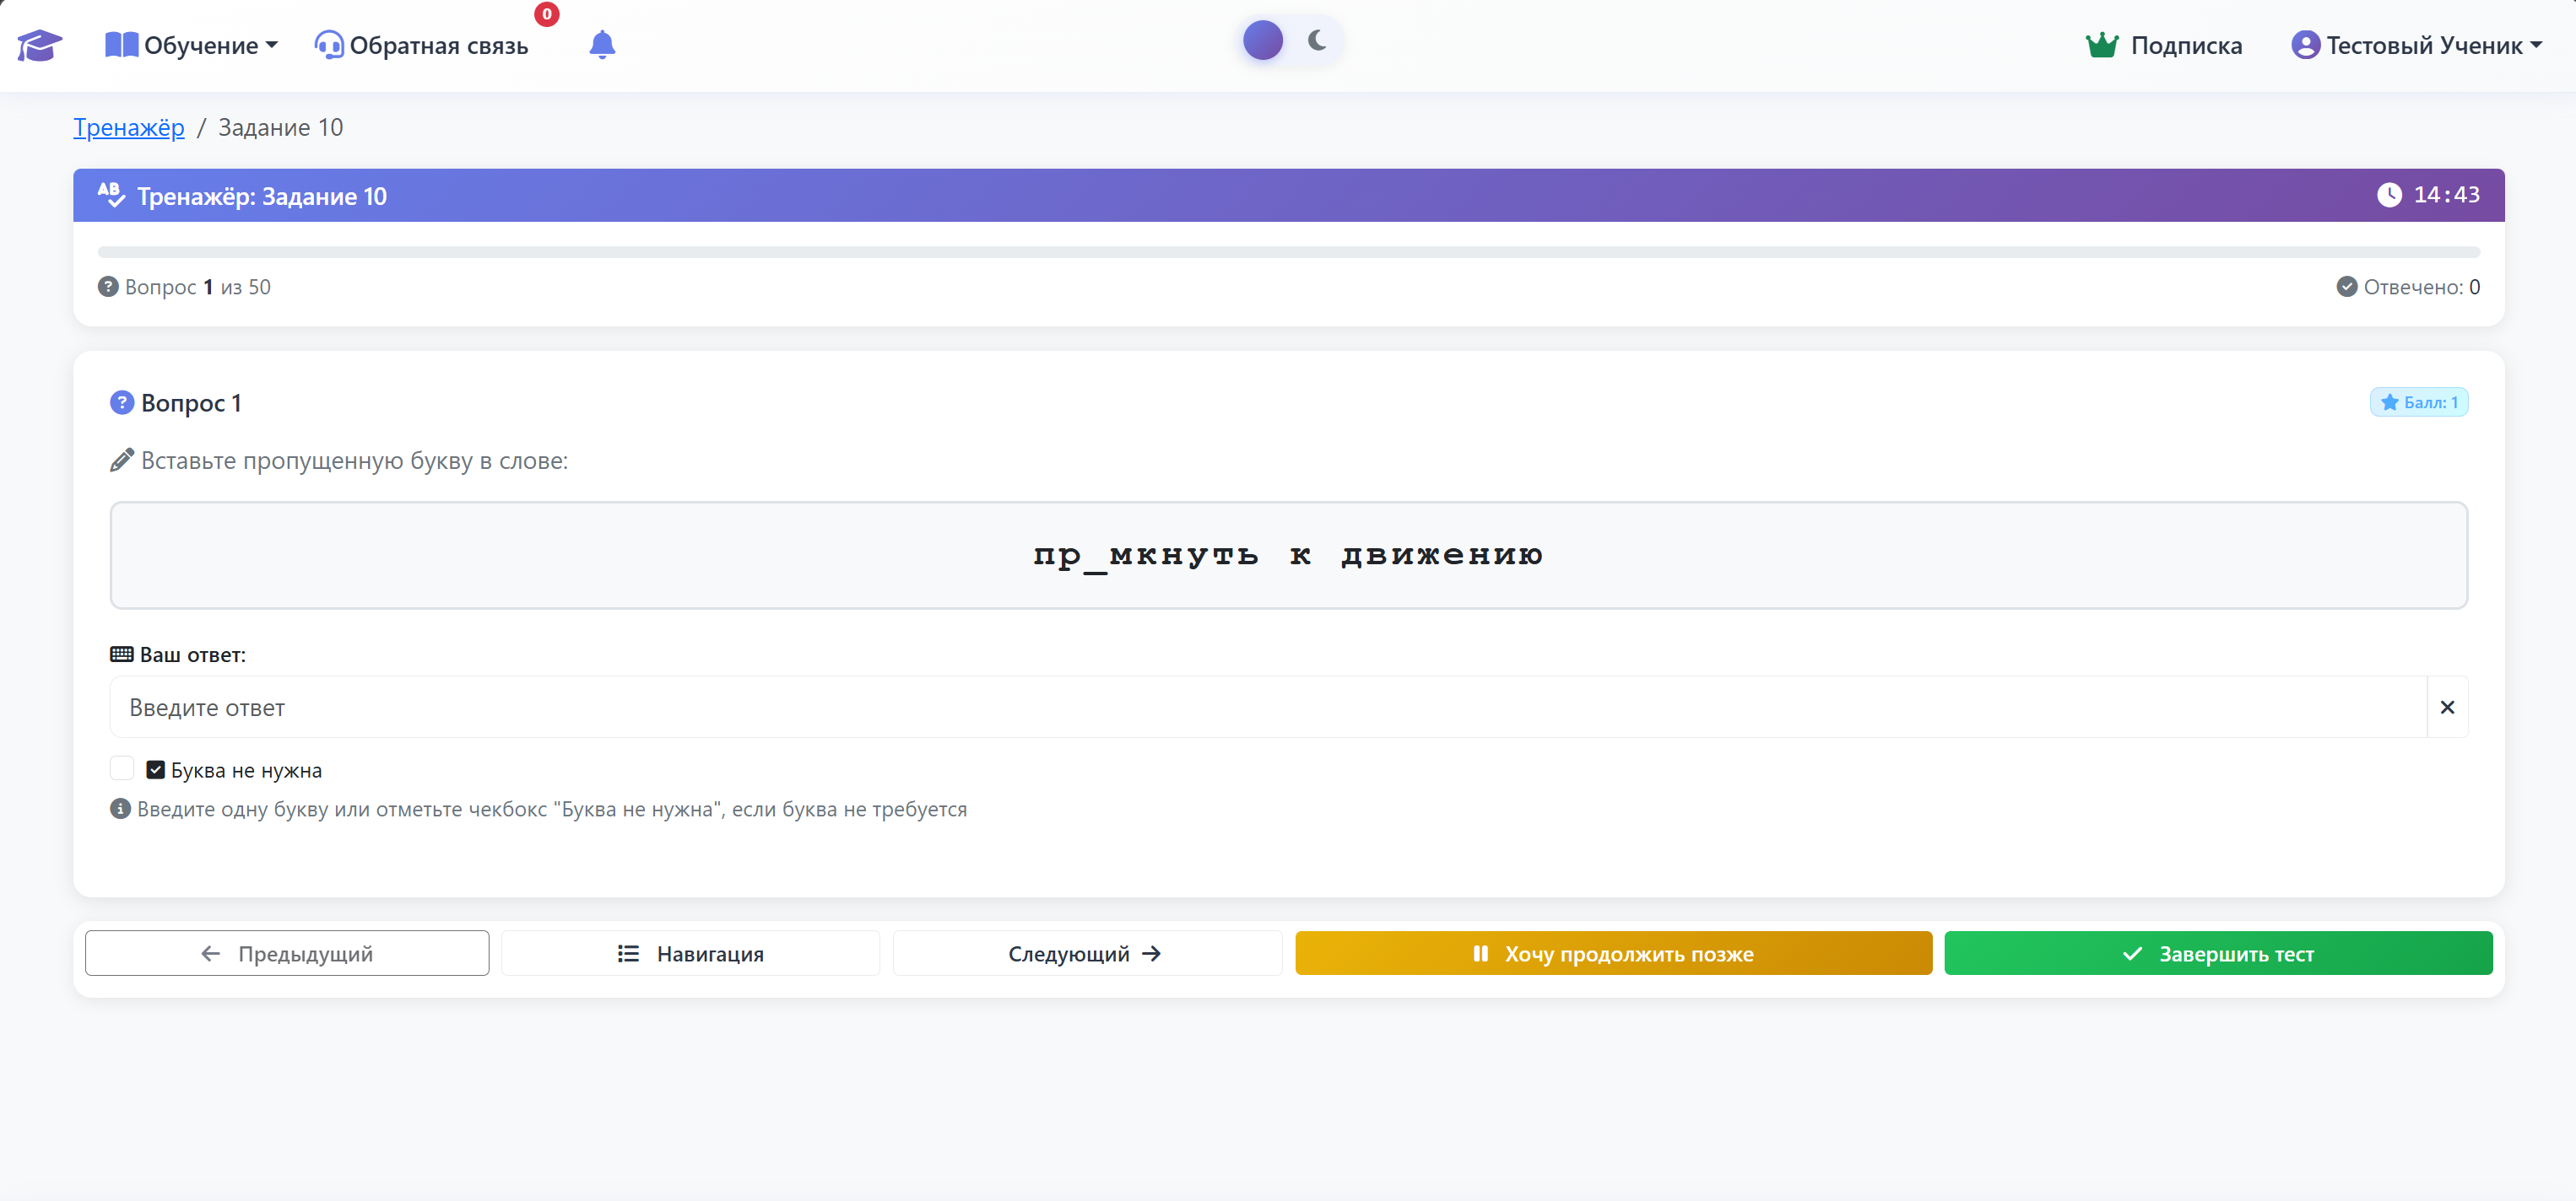The height and width of the screenshot is (1201, 2576).
Task: Click the spell-check icon in Тренажёр header
Action: click(111, 194)
